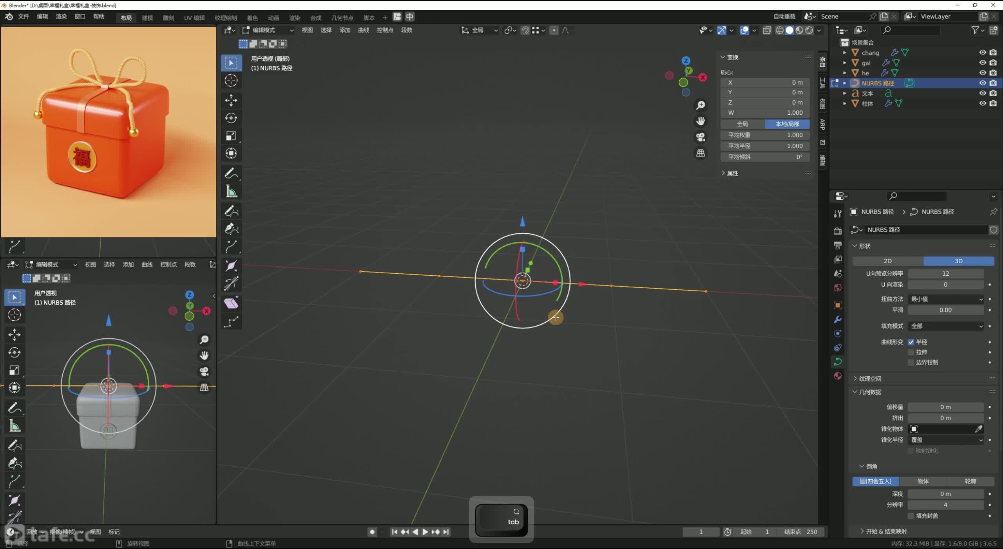The height and width of the screenshot is (549, 1003).
Task: Hide the gai object in outliner
Action: coord(983,63)
